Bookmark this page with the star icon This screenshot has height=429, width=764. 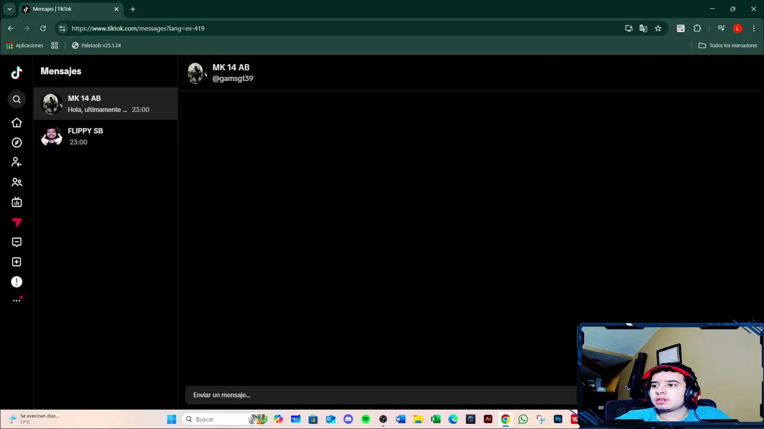658,28
